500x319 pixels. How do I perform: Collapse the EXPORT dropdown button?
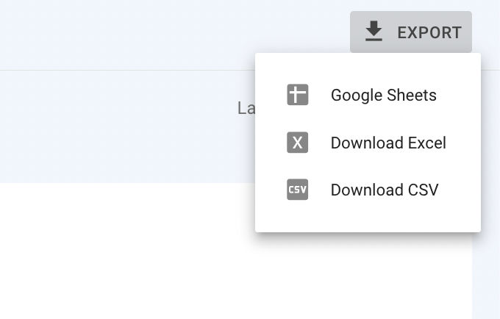click(411, 32)
